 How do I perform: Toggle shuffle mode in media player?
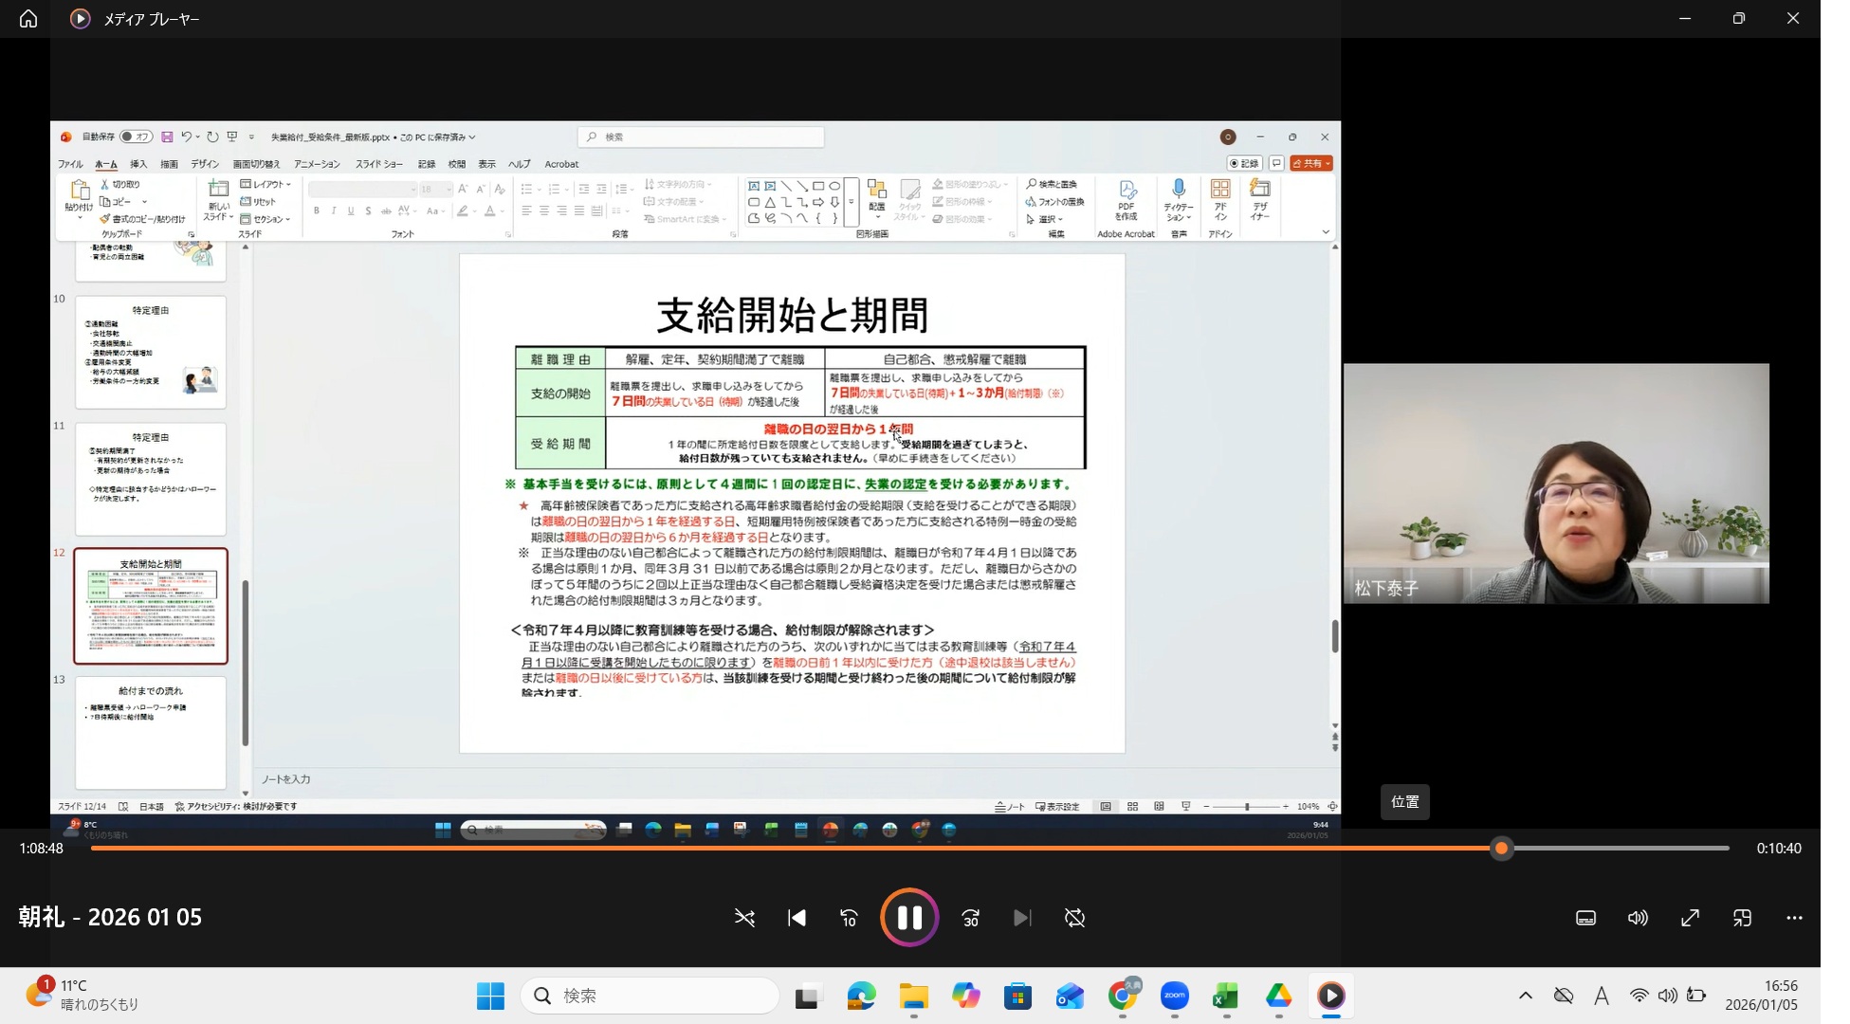tap(744, 918)
